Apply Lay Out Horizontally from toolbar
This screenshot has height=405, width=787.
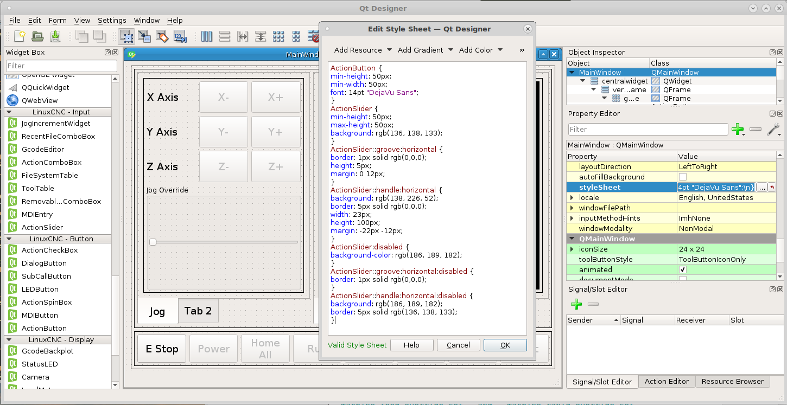(x=207, y=36)
